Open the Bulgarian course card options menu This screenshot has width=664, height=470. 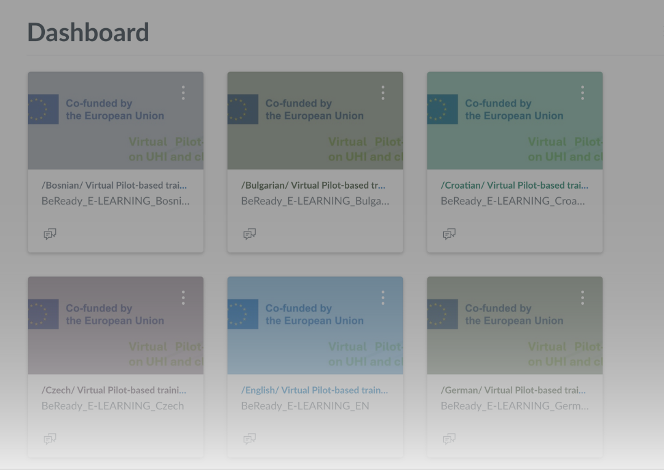tap(383, 93)
